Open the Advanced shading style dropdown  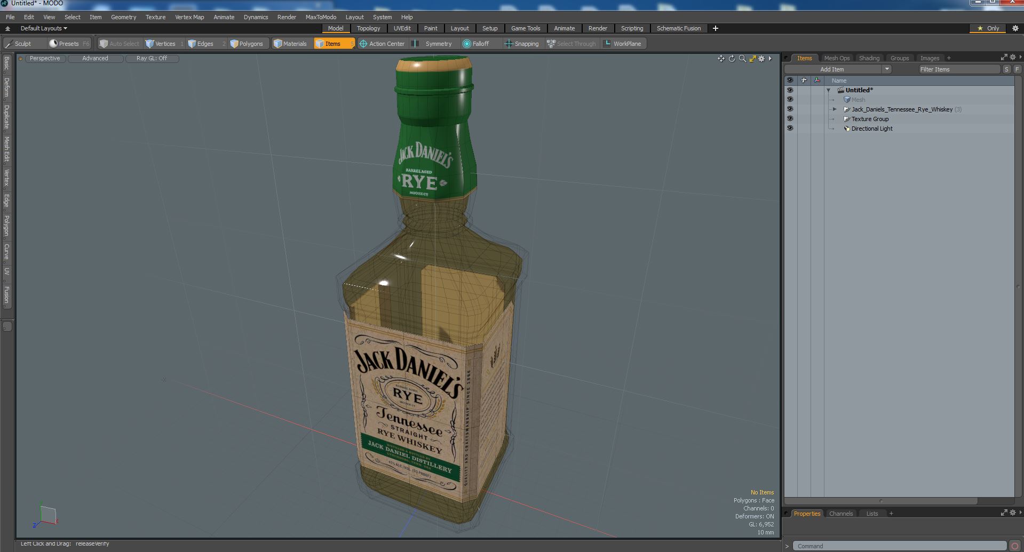[95, 58]
